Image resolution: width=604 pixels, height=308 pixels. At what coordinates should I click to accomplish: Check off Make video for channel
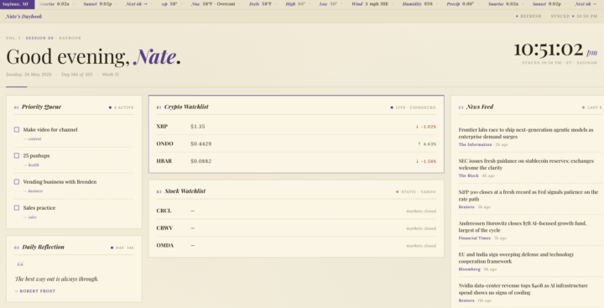pos(17,129)
